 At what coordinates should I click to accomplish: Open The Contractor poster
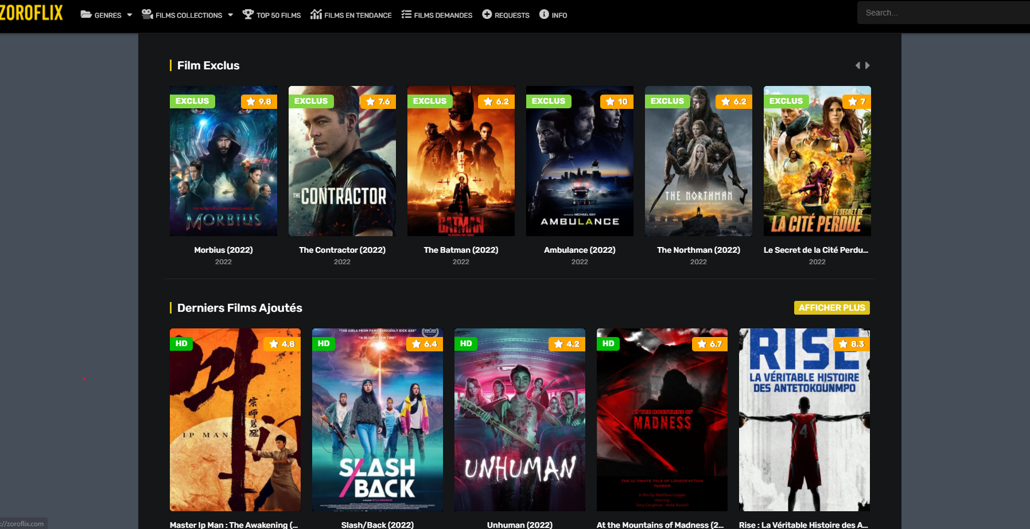pos(342,161)
